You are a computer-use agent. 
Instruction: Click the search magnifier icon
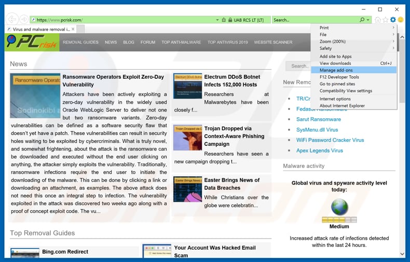(x=362, y=20)
